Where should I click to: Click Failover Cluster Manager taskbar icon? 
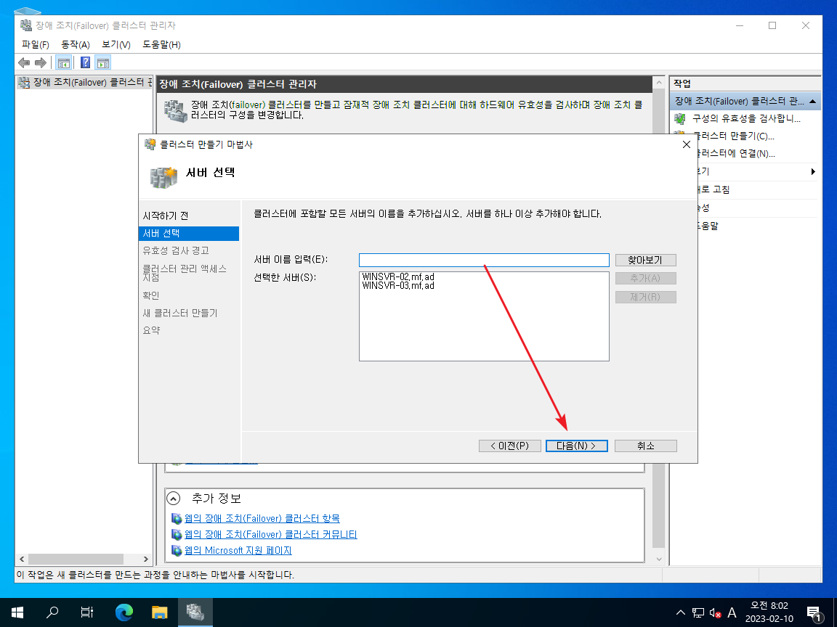click(x=195, y=612)
